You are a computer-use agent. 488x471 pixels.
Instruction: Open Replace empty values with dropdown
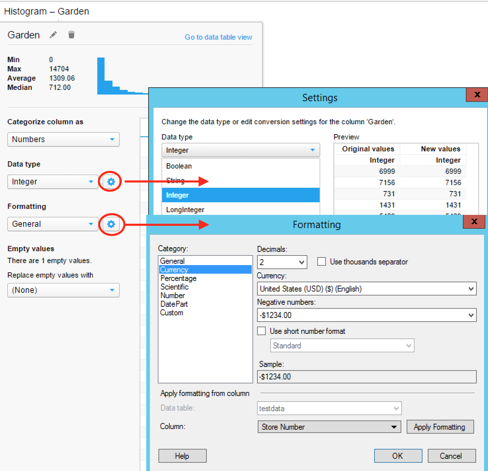tap(63, 290)
